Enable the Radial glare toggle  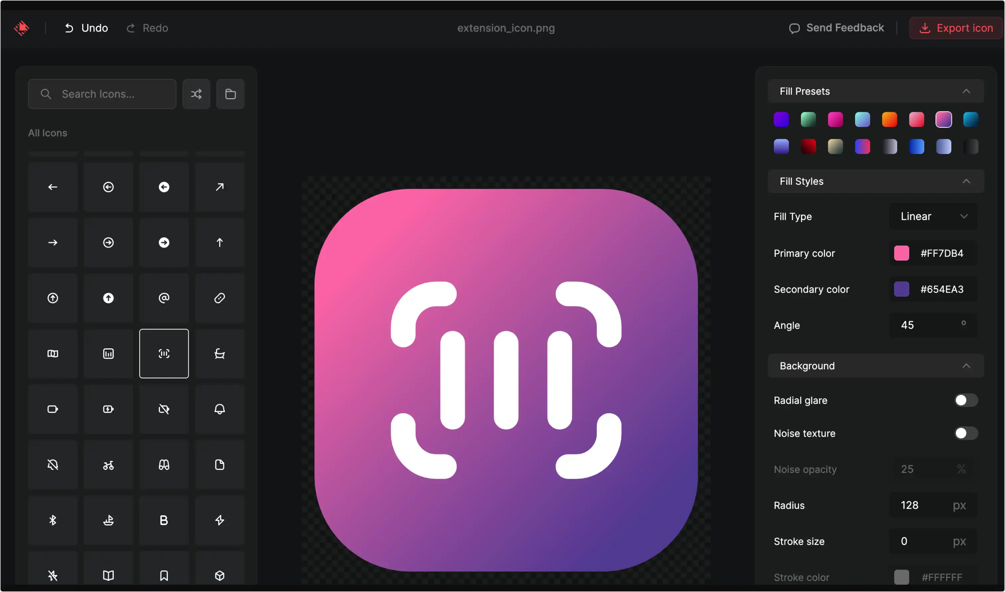tap(966, 400)
